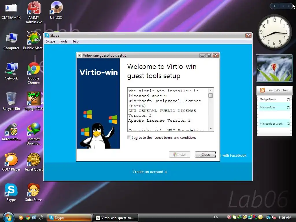
Task: Open the Microsoft at feed entry
Action: [x=275, y=108]
